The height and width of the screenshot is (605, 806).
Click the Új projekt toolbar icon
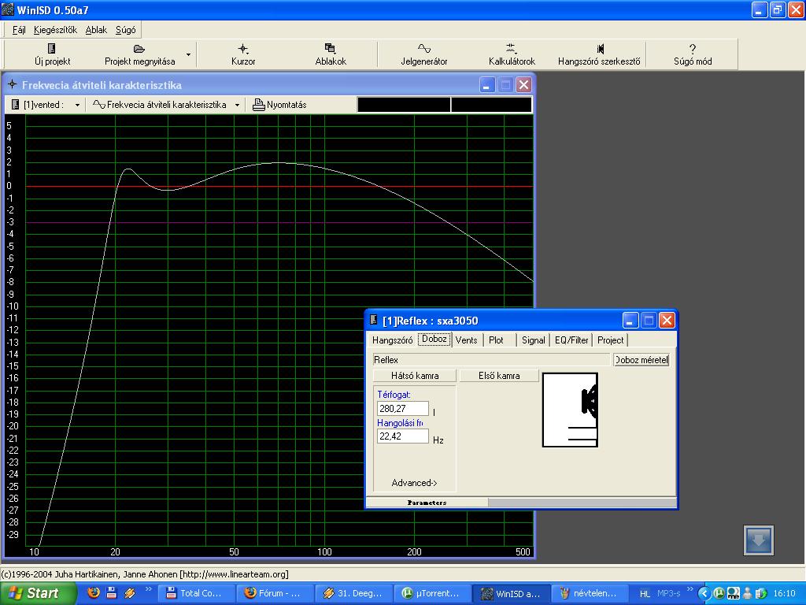point(52,49)
